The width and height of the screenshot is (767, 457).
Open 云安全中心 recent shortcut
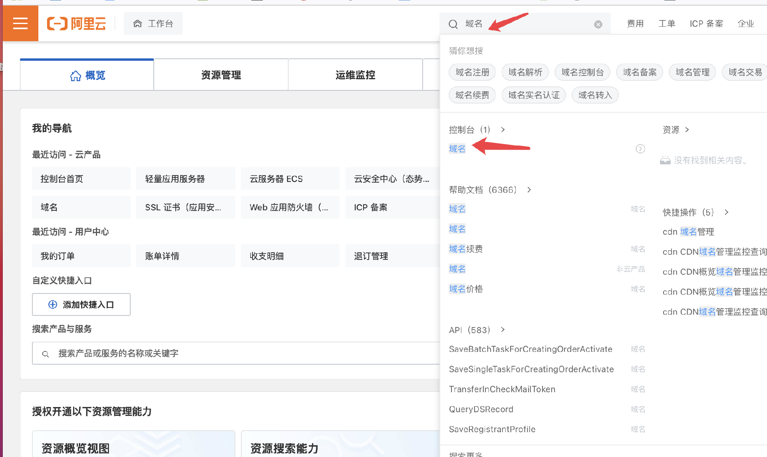(392, 178)
